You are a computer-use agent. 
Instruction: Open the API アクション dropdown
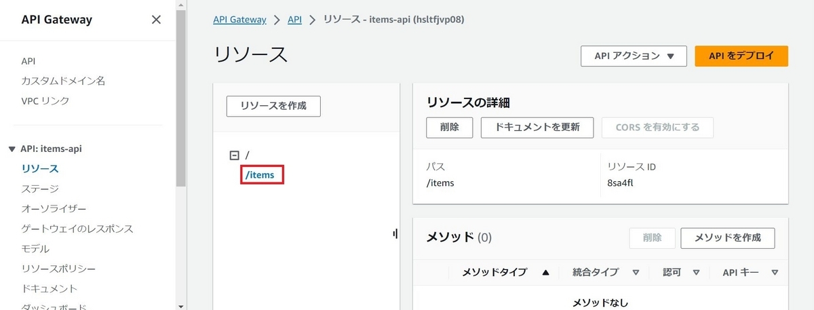634,56
